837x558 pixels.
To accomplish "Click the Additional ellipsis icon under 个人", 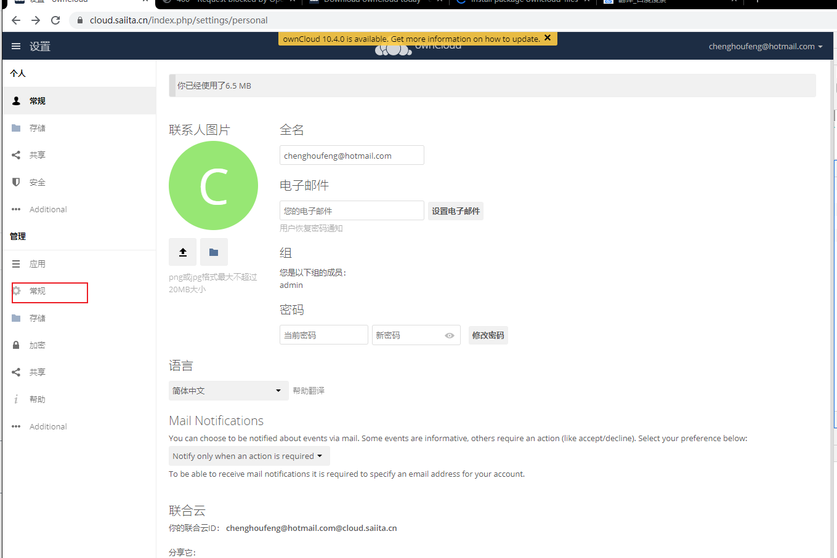I will pos(15,209).
